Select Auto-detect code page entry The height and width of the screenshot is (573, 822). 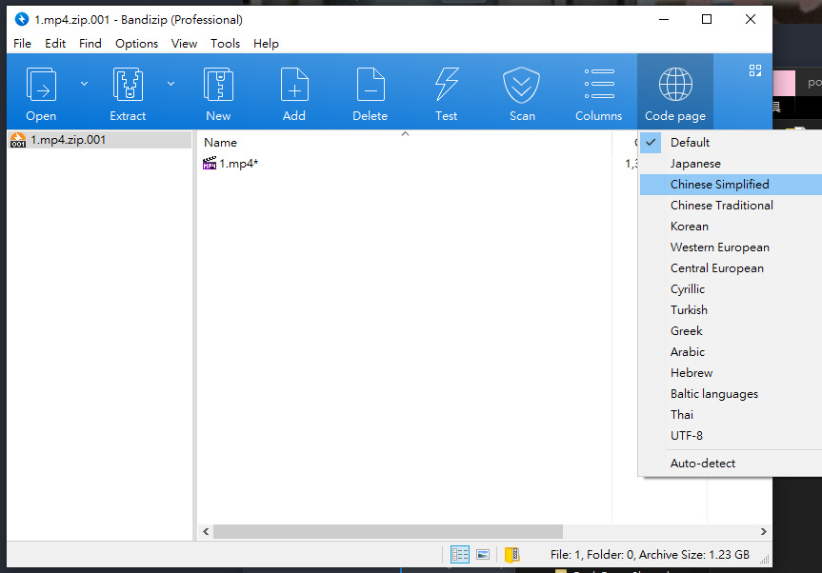pyautogui.click(x=702, y=464)
